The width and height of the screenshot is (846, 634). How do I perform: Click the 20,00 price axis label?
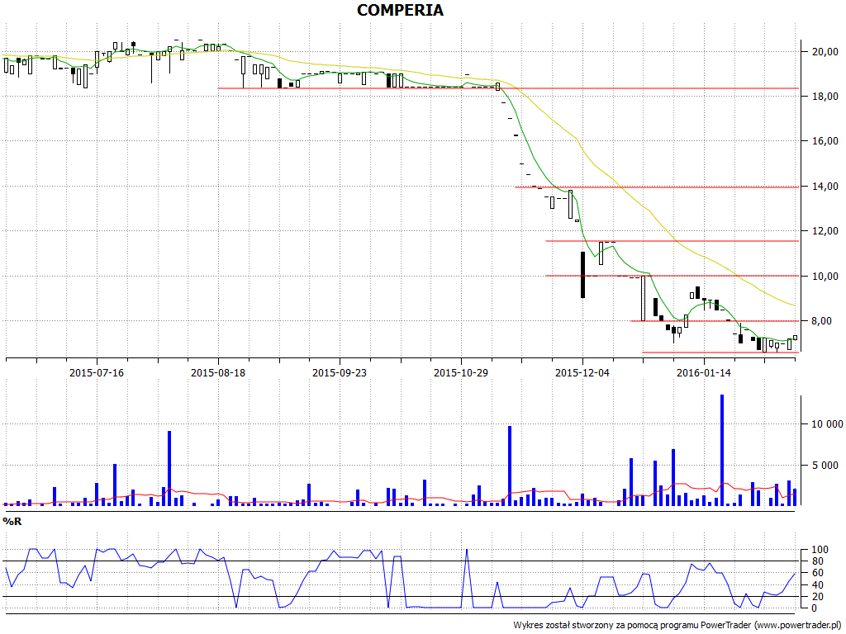point(825,52)
